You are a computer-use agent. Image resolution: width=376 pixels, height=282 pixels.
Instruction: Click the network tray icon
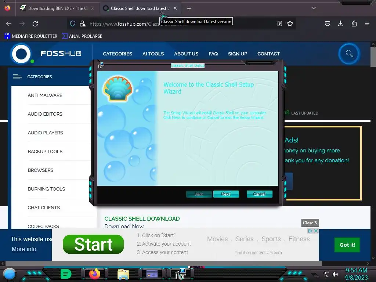click(x=326, y=274)
